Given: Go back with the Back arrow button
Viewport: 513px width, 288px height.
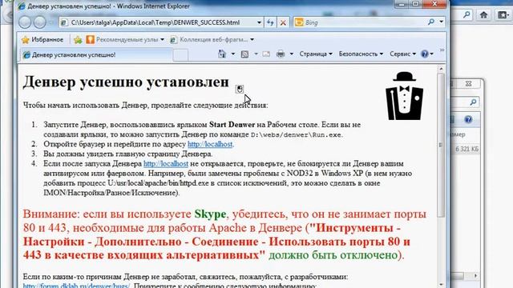Looking at the screenshot, I should click(25, 22).
